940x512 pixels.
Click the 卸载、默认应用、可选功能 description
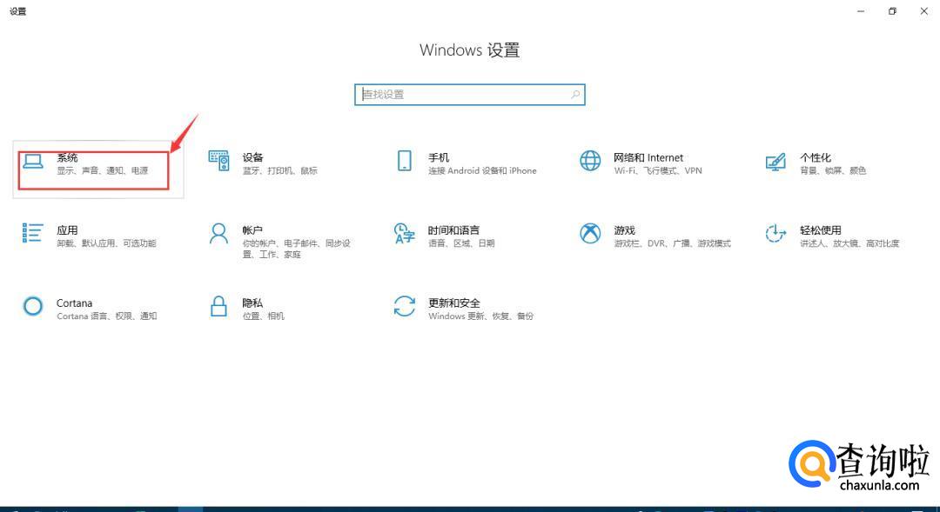pyautogui.click(x=107, y=243)
